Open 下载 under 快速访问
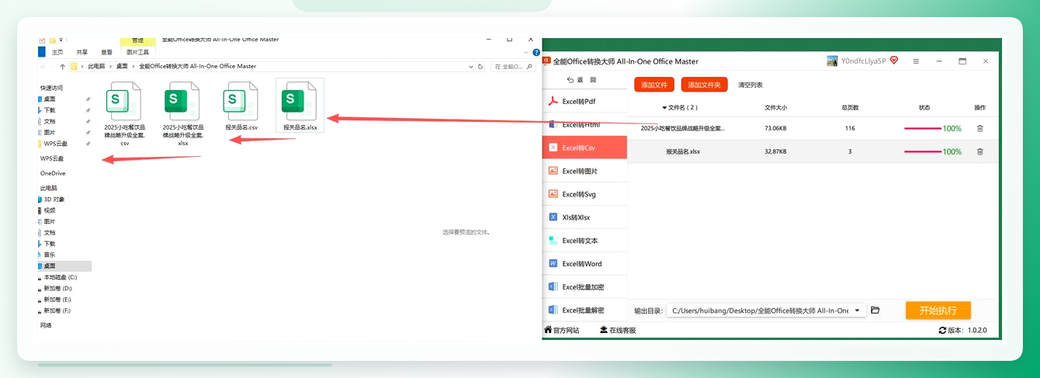Image resolution: width=1040 pixels, height=378 pixels. 50,110
